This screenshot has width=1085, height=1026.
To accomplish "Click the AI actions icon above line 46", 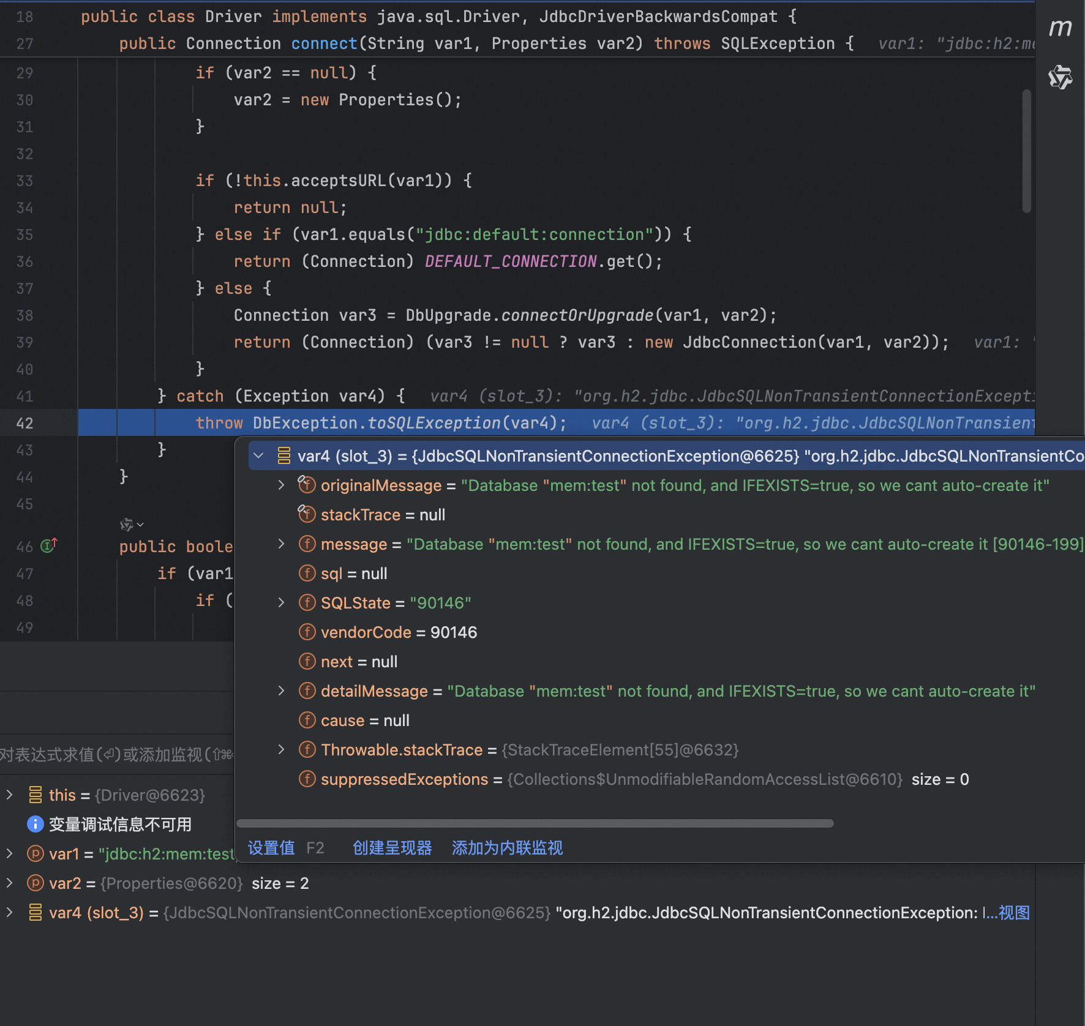I will tap(127, 525).
